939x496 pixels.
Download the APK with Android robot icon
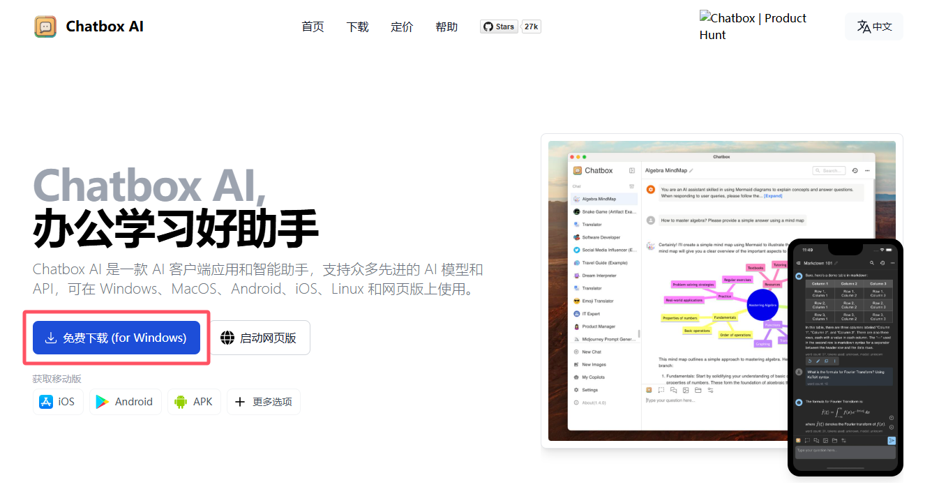(x=194, y=402)
